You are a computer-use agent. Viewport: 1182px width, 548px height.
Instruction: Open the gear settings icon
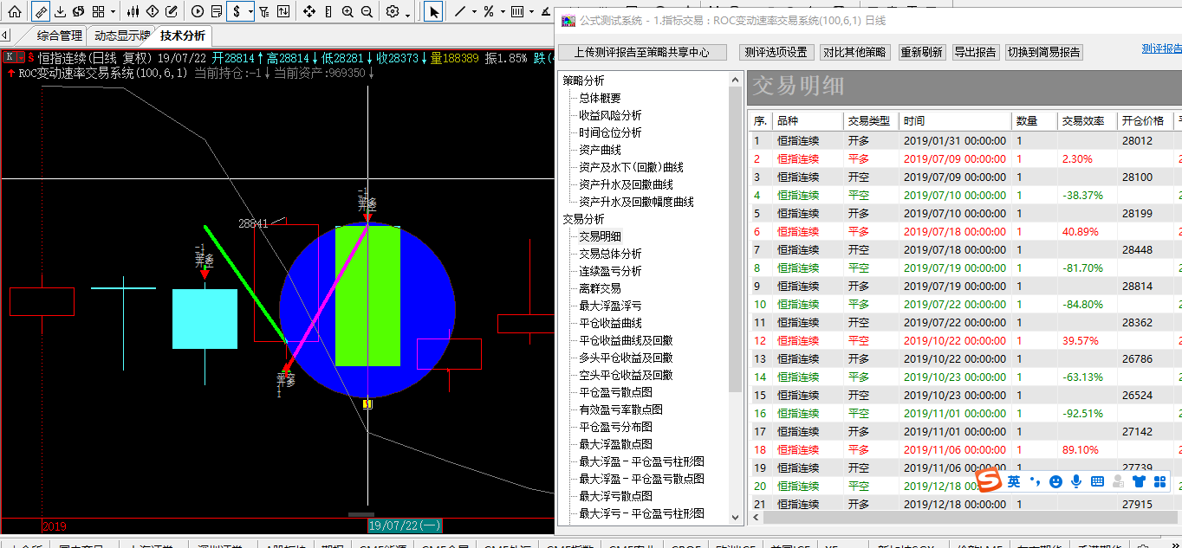point(393,11)
